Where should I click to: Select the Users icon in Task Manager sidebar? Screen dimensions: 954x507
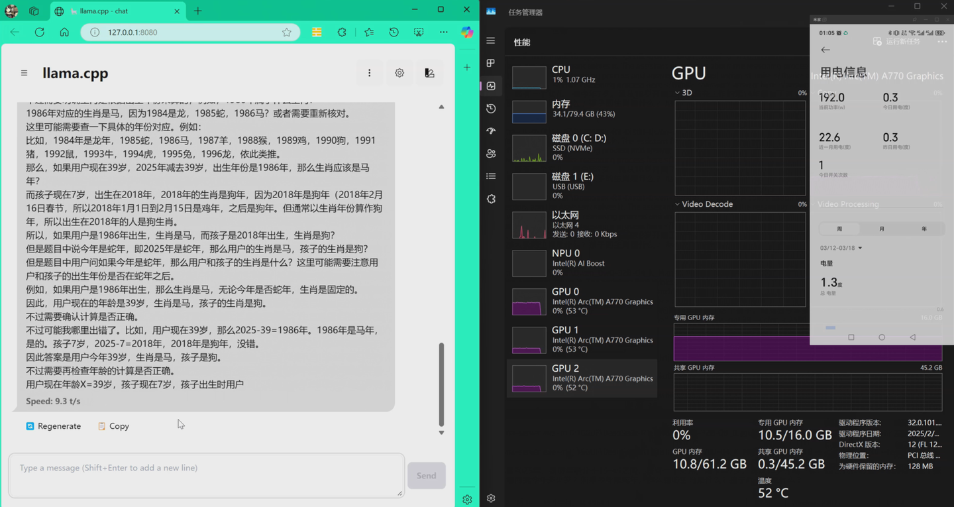pyautogui.click(x=490, y=153)
